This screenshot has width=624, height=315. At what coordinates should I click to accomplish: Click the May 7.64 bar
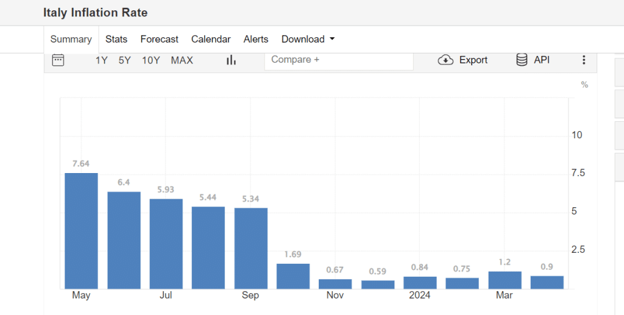tap(81, 232)
